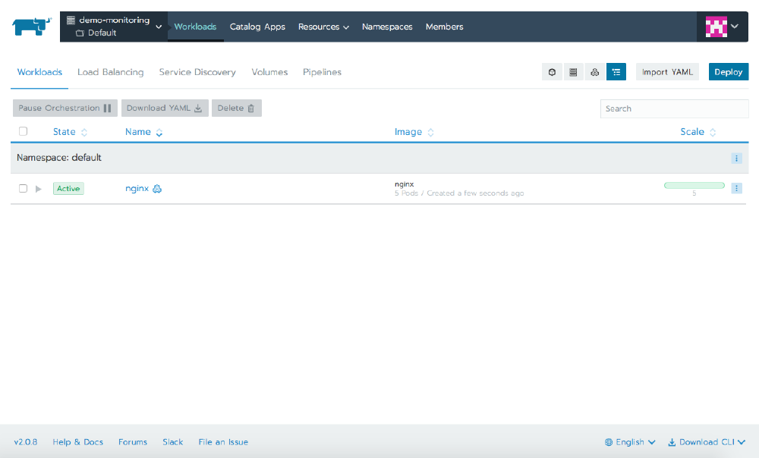This screenshot has width=759, height=458.
Task: Open Catalog Apps from the top navigation
Action: coord(257,27)
